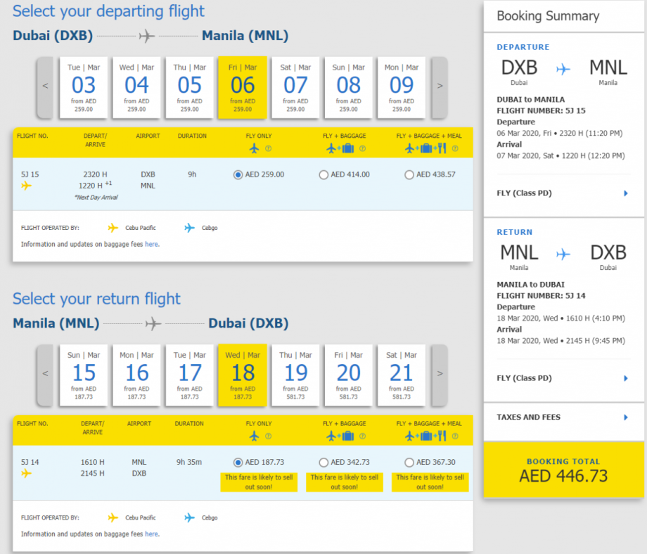Image resolution: width=647 pixels, height=554 pixels.
Task: Click the Fly + Baggage + Meal help icon, departing
Action: point(454,148)
